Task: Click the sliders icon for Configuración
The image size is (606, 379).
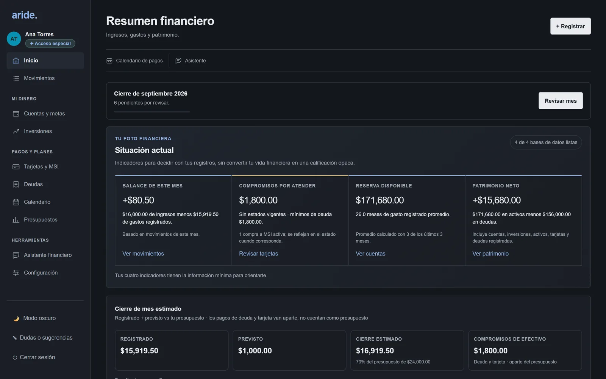Action: pyautogui.click(x=16, y=273)
